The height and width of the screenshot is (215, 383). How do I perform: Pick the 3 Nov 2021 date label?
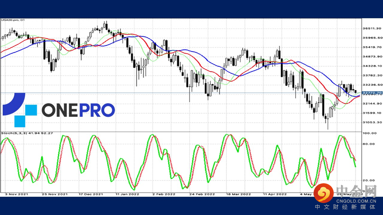(x=16, y=194)
